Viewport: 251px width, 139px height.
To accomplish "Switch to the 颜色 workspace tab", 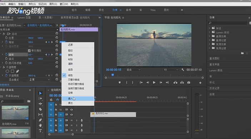I will coord(101,10).
